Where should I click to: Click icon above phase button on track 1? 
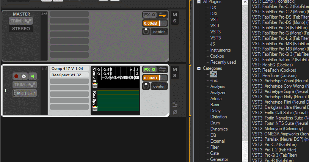pyautogui.click(x=175, y=105)
